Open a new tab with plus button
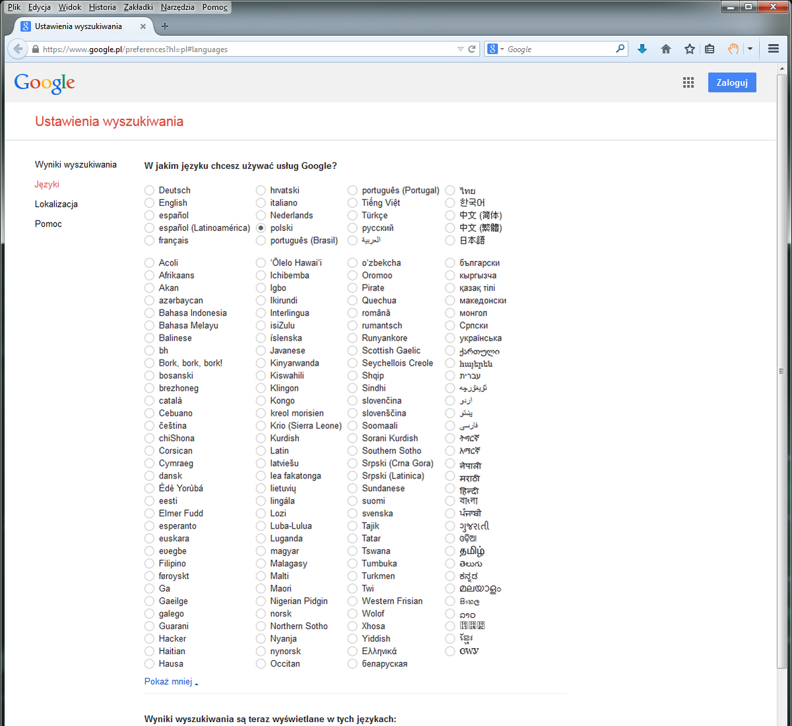Image resolution: width=792 pixels, height=726 pixels. click(165, 26)
